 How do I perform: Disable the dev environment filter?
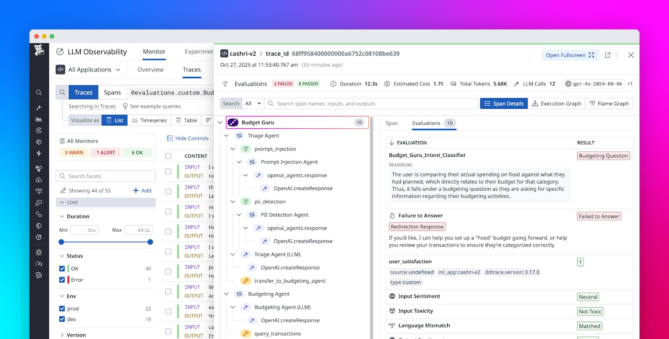[62, 319]
